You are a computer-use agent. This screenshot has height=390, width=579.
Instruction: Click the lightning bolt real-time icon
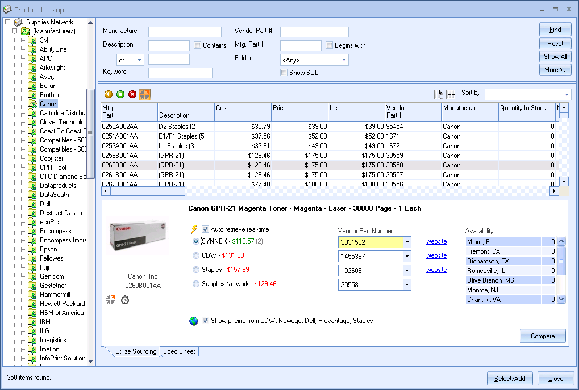click(x=194, y=229)
